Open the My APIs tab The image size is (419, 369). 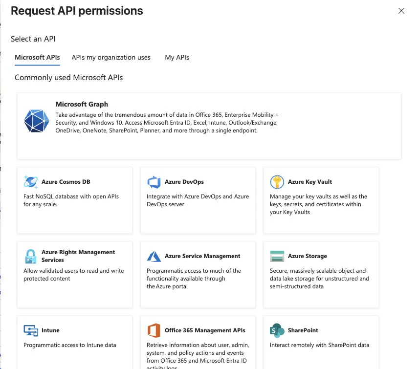[177, 58]
